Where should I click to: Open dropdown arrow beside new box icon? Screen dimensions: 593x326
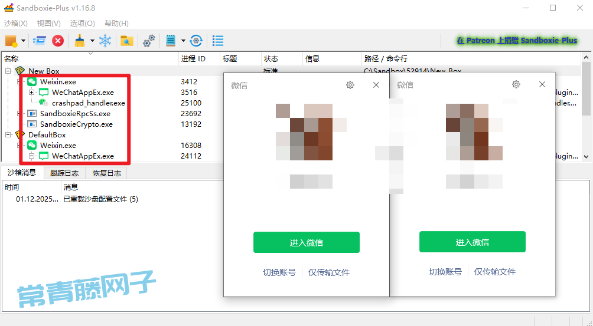[x=24, y=41]
